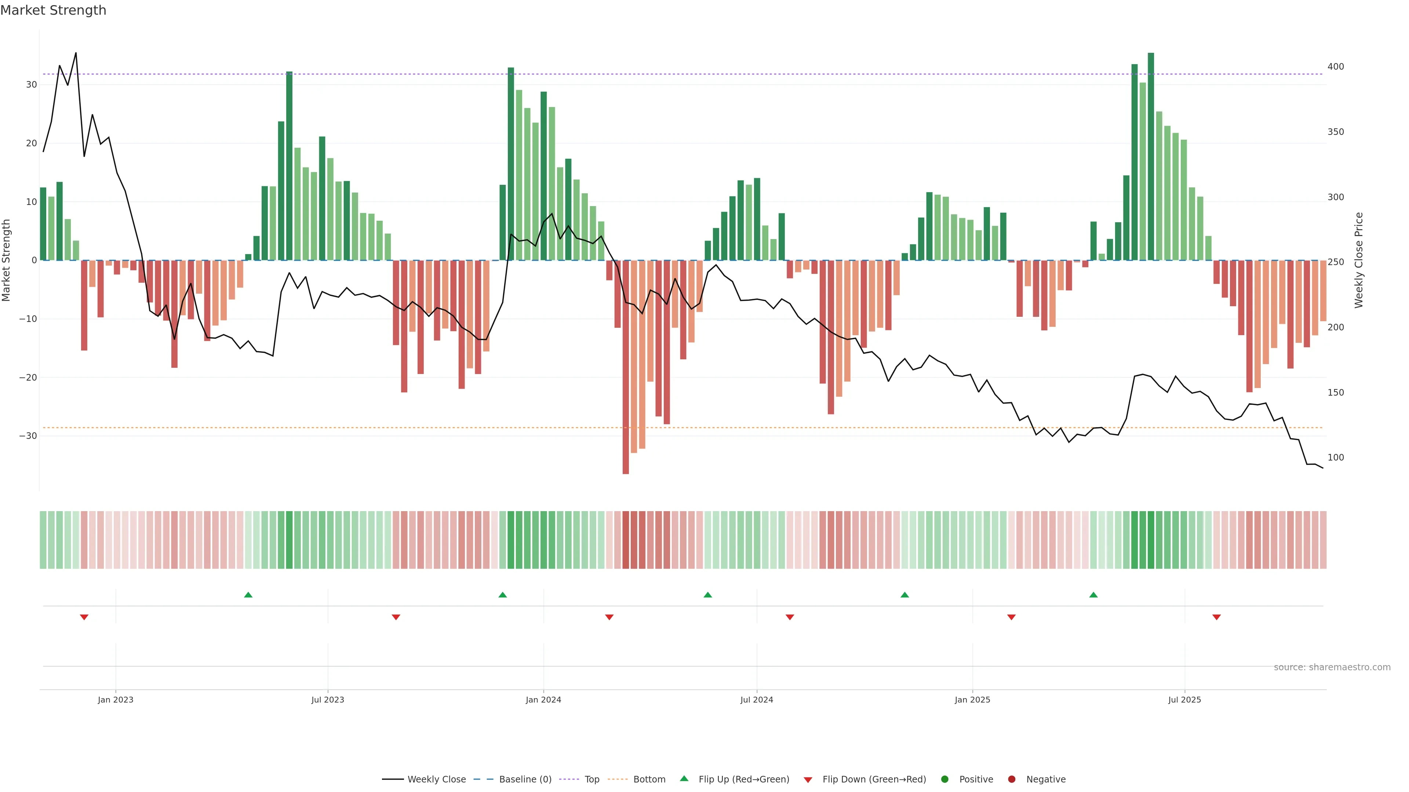This screenshot has width=1409, height=792.
Task: Click the first green flip-up triangle marker
Action: click(x=248, y=595)
